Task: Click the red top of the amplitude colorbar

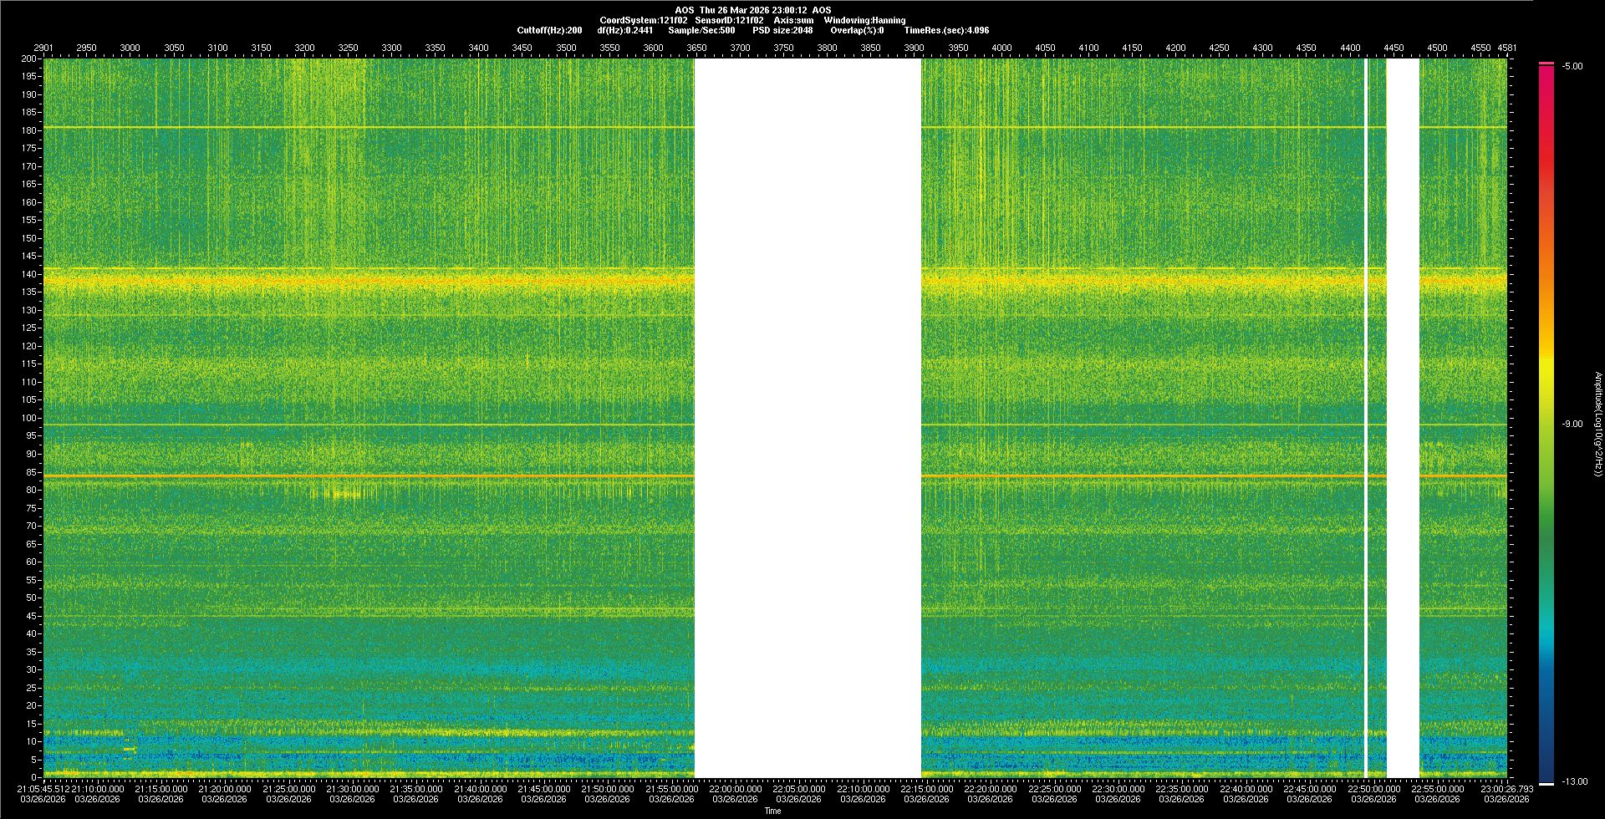Action: click(x=1546, y=69)
